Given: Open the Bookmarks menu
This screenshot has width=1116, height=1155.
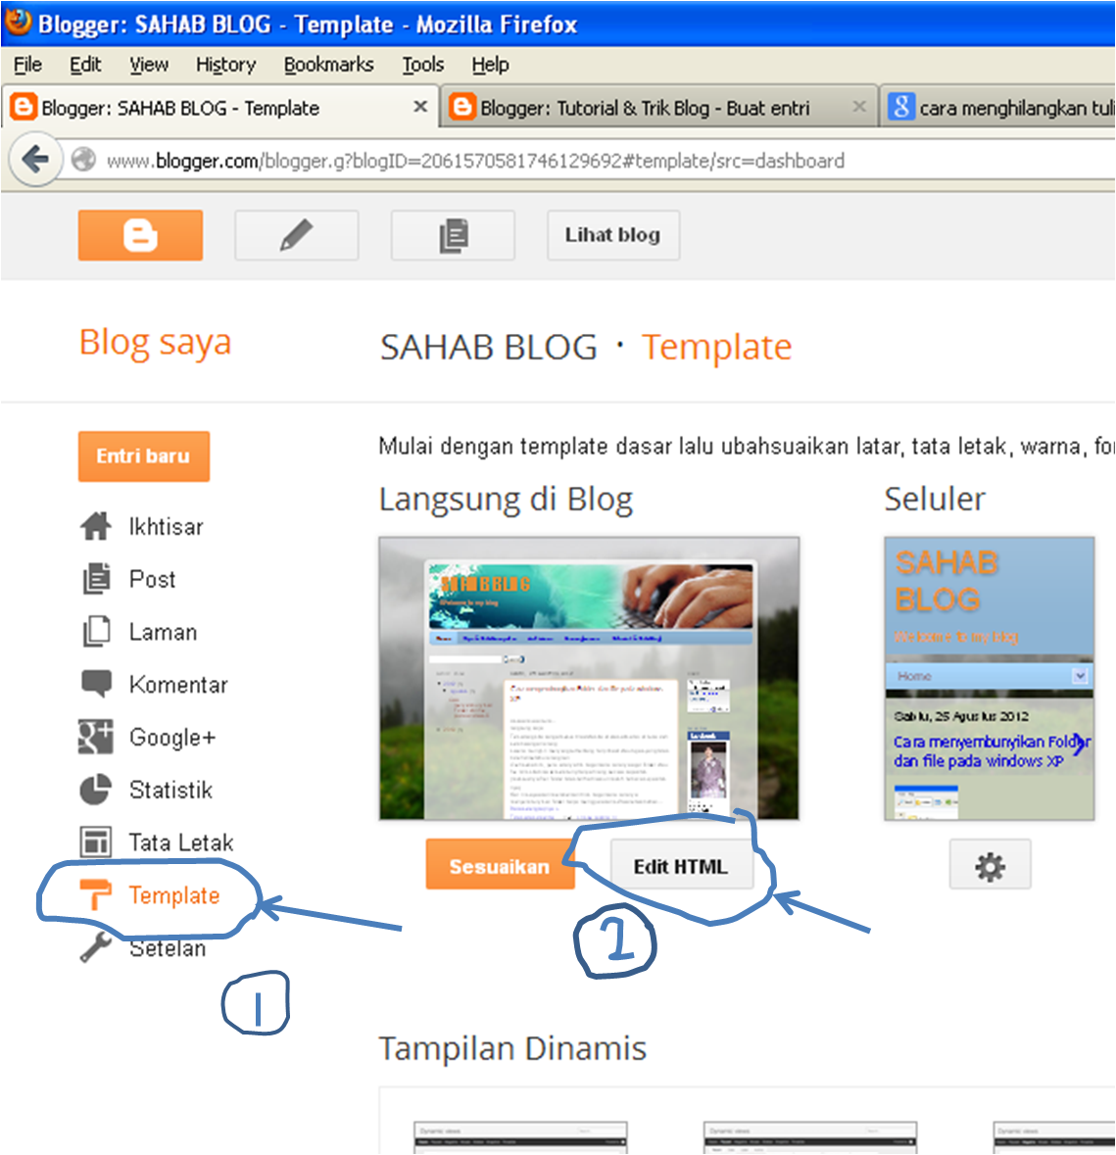Looking at the screenshot, I should [328, 65].
